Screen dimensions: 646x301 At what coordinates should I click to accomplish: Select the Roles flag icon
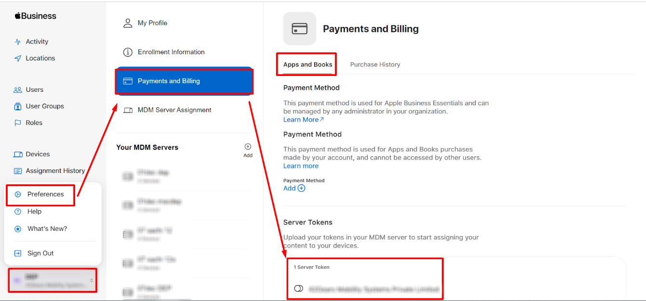click(17, 123)
